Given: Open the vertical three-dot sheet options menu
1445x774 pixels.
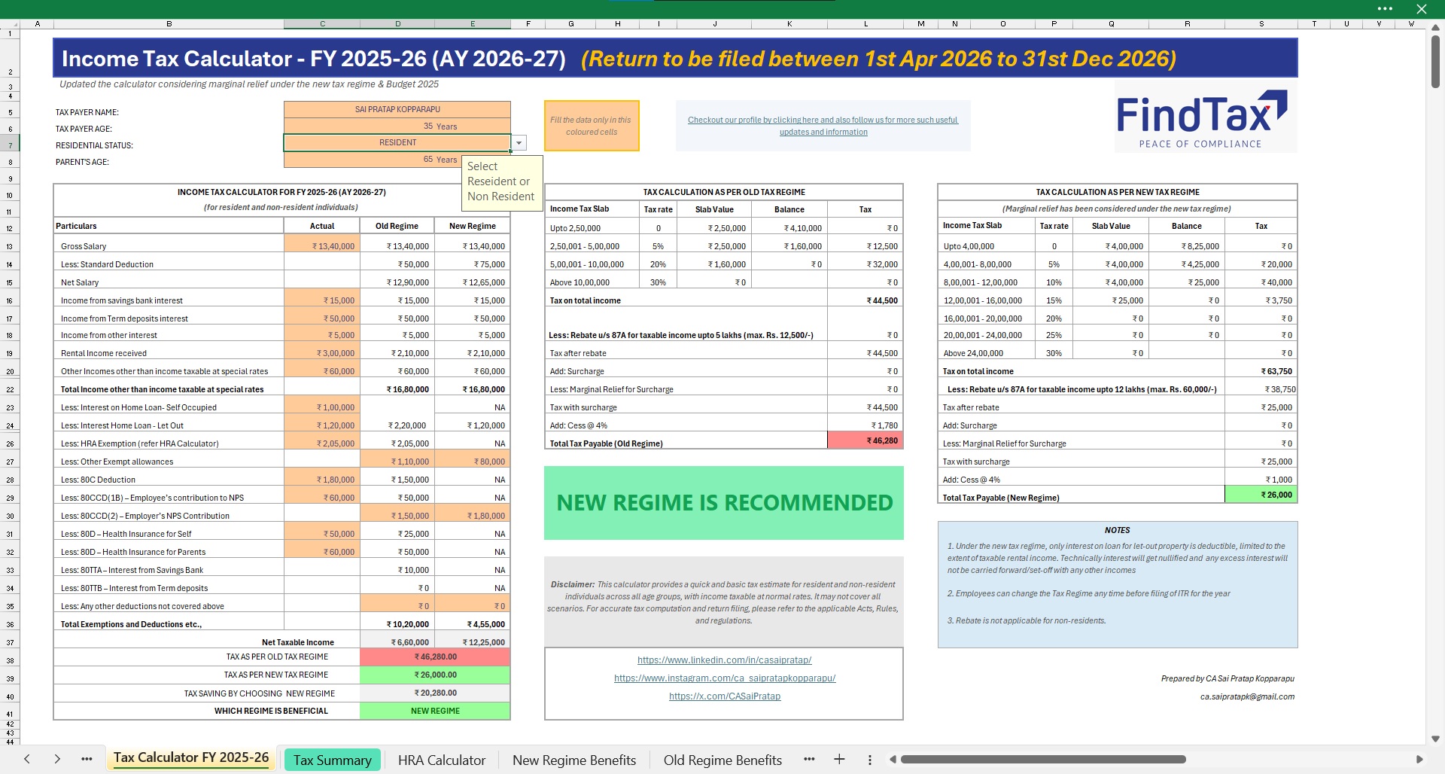Looking at the screenshot, I should tap(870, 760).
